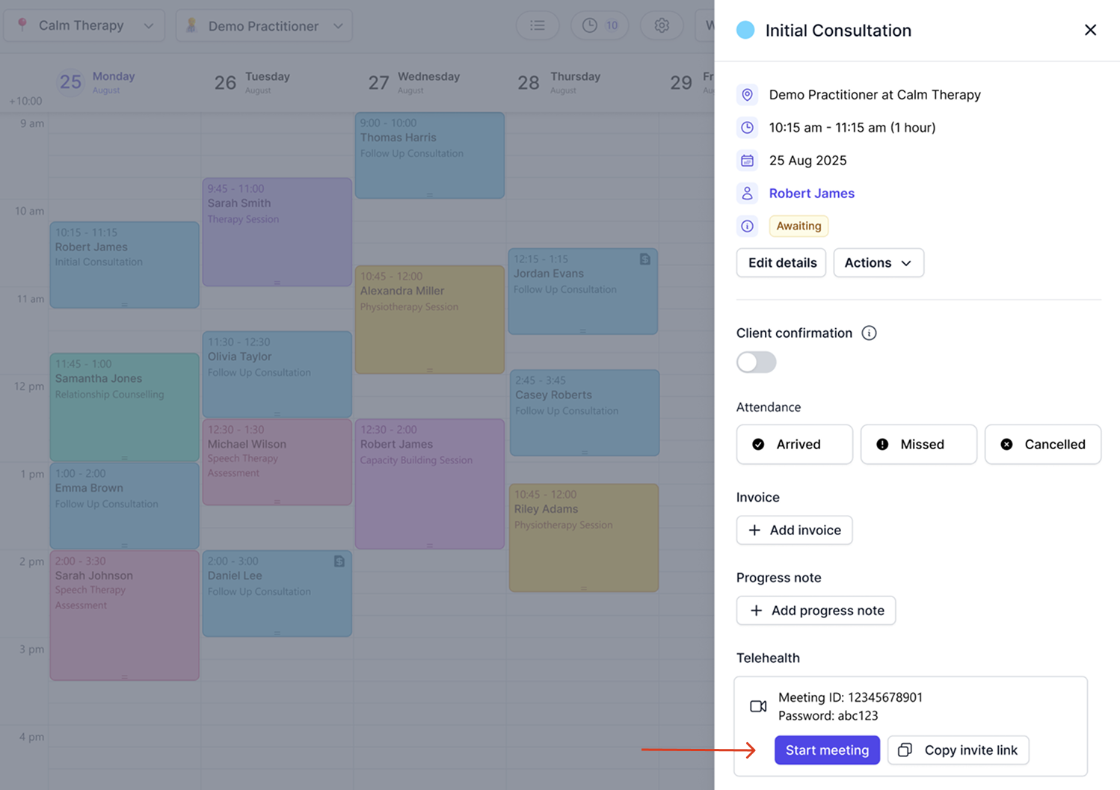Toggle the Client confirmation switch
Viewport: 1120px width, 790px height.
(x=756, y=362)
